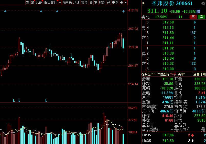Click the first L marker under the chart

[x=14, y=101]
